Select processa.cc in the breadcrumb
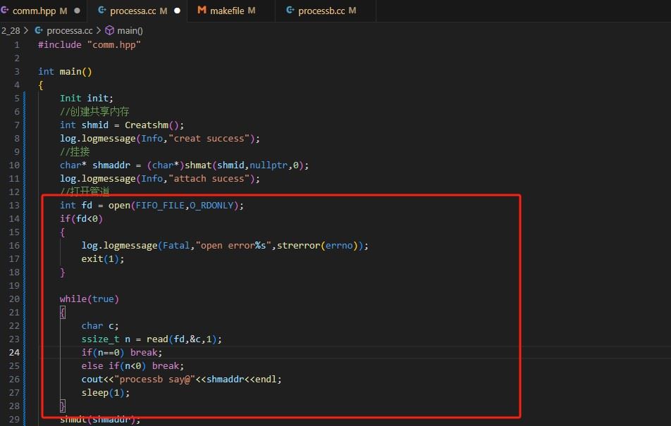671x426 pixels. (69, 30)
